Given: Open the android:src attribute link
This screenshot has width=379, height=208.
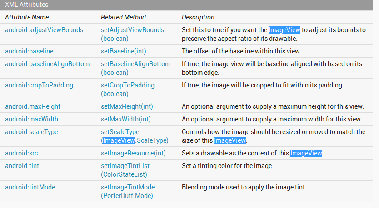Looking at the screenshot, I should [21, 153].
